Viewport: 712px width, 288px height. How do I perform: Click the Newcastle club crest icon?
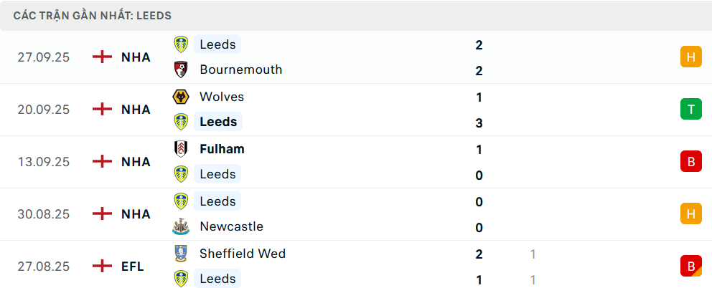pos(181,226)
